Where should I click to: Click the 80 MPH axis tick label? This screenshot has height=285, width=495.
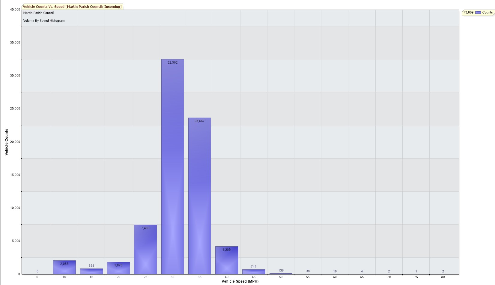pos(443,277)
